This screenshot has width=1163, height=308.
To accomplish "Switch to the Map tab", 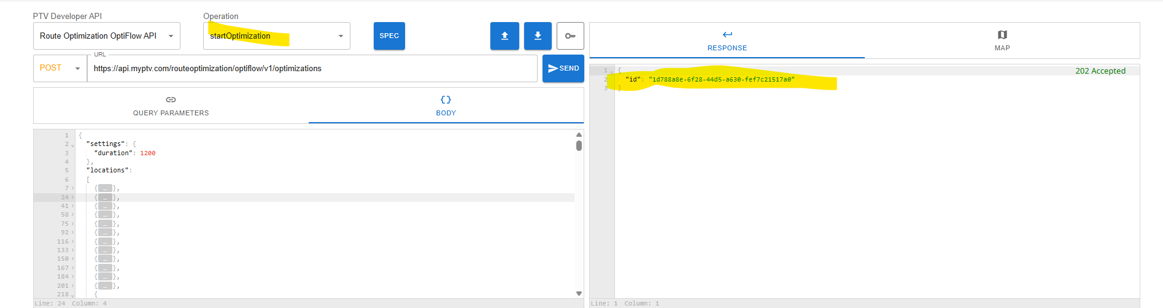I will pos(1002,40).
